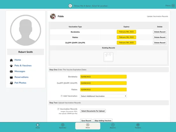Viewport: 176px width, 132px height.
Task: Click the paw icon for Pets & Vaccines
Action: click(11, 66)
